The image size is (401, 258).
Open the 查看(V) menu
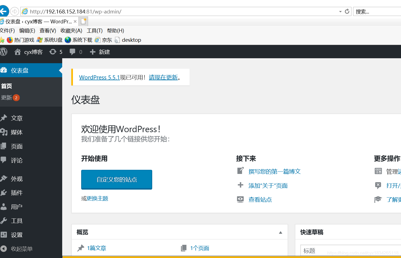click(48, 30)
